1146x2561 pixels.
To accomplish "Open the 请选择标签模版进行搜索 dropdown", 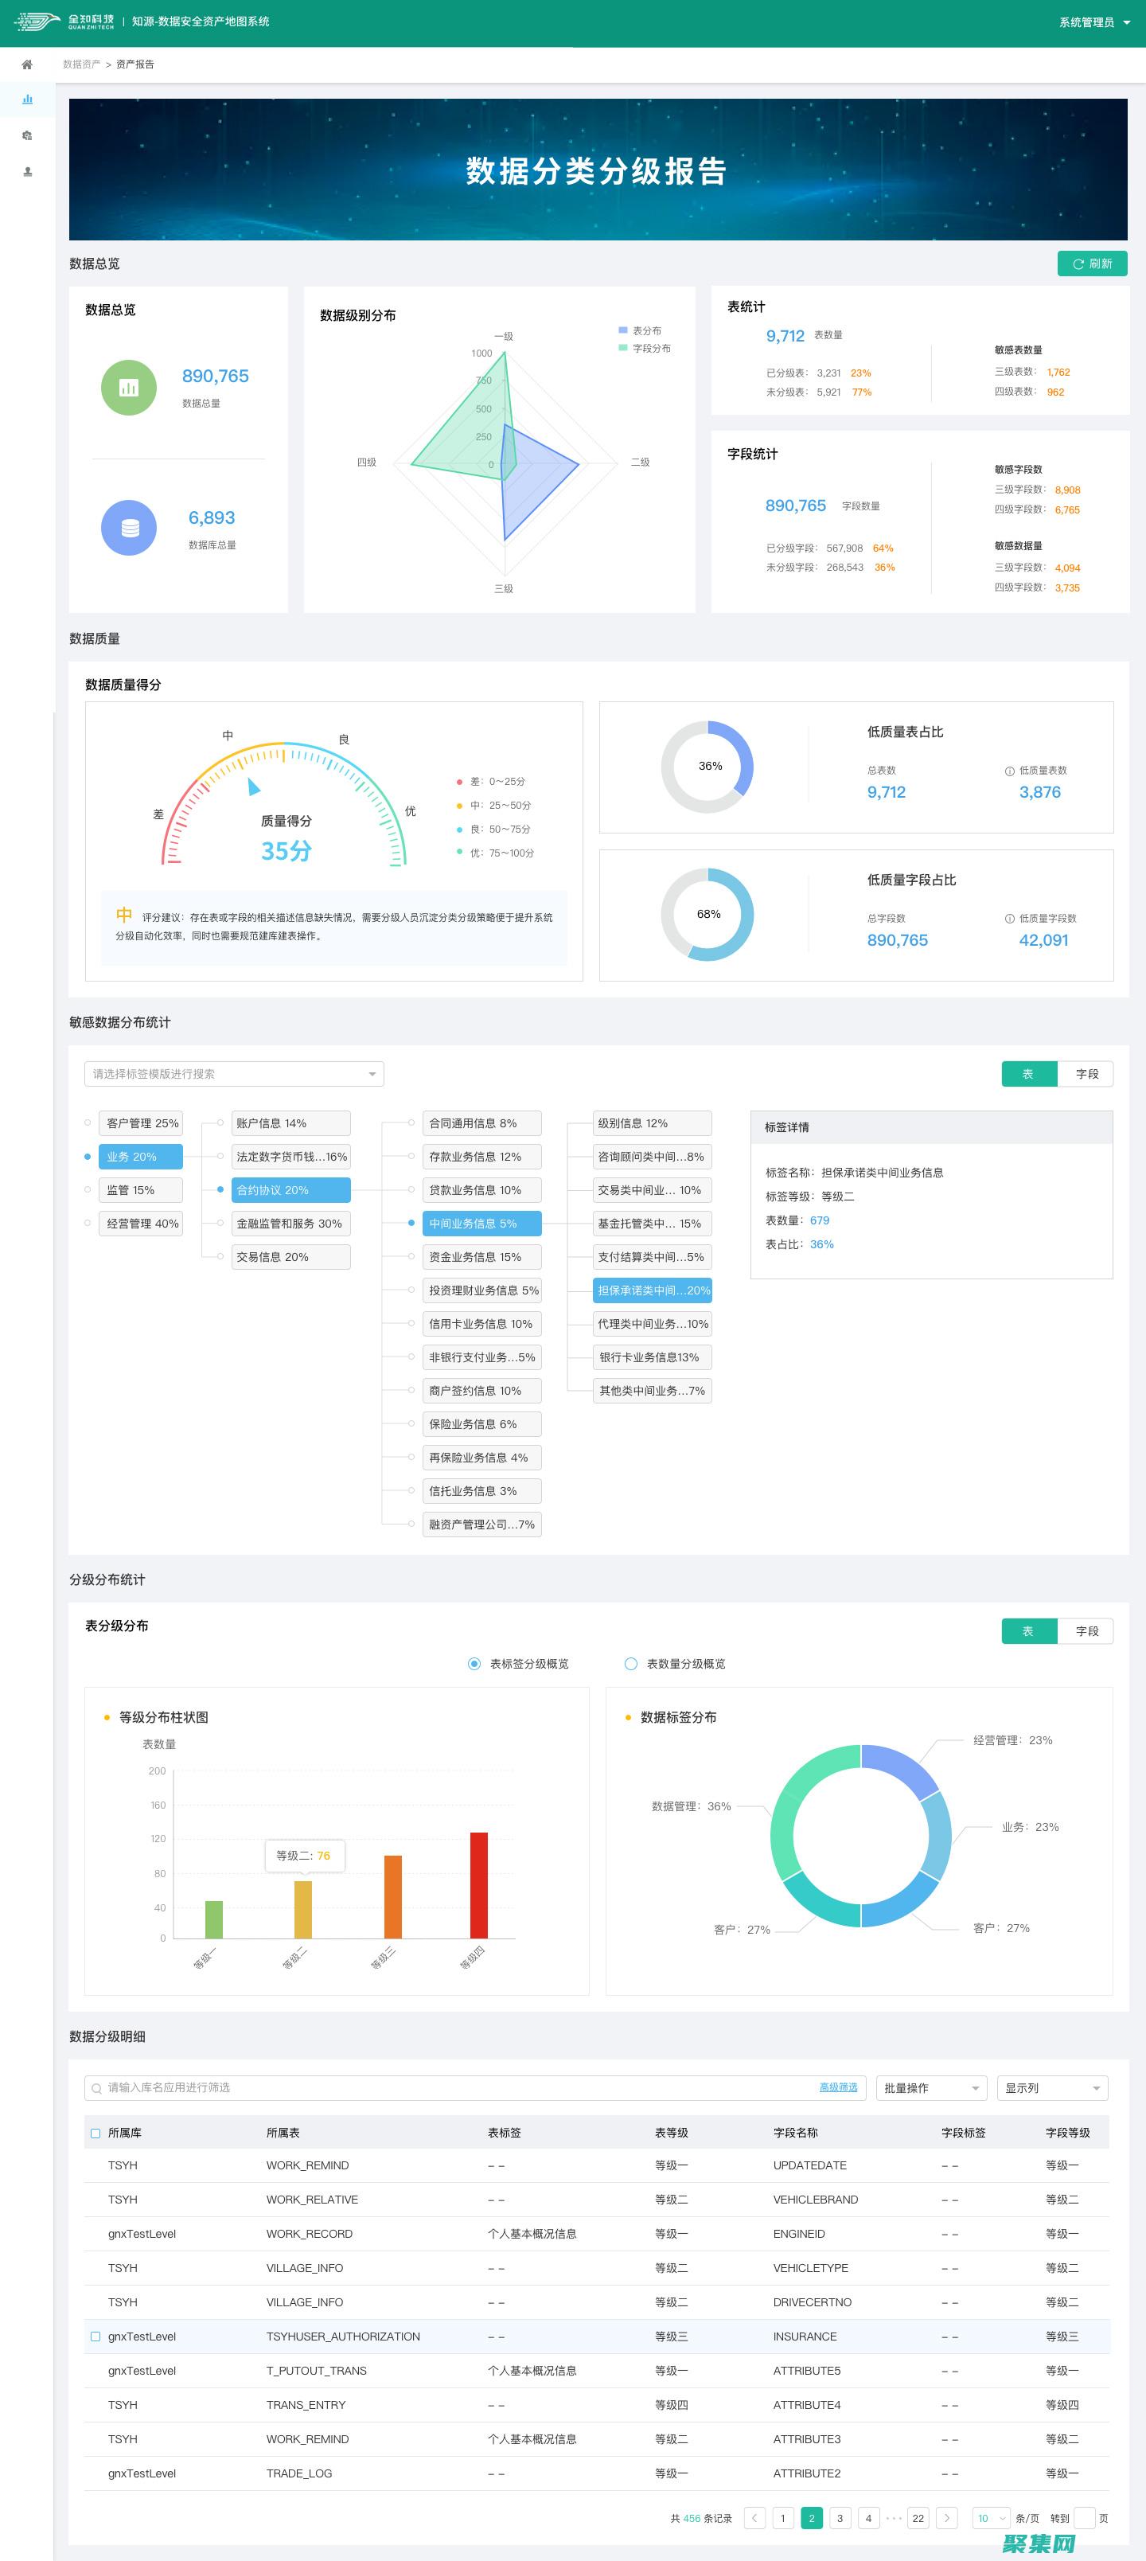I will [233, 1074].
